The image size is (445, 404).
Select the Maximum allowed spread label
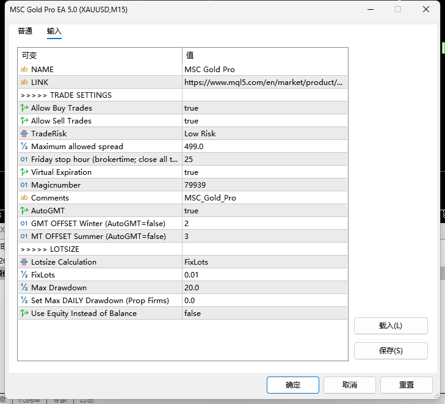77,146
